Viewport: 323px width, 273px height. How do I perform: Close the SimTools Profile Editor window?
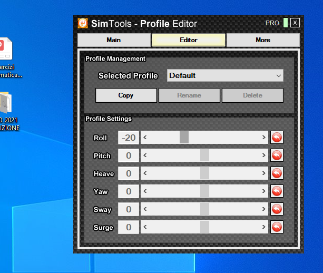pos(295,23)
